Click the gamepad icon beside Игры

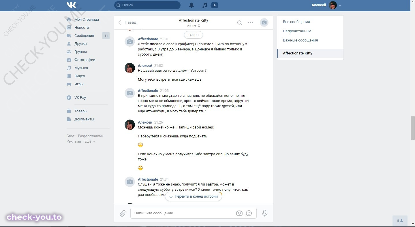coord(69,84)
